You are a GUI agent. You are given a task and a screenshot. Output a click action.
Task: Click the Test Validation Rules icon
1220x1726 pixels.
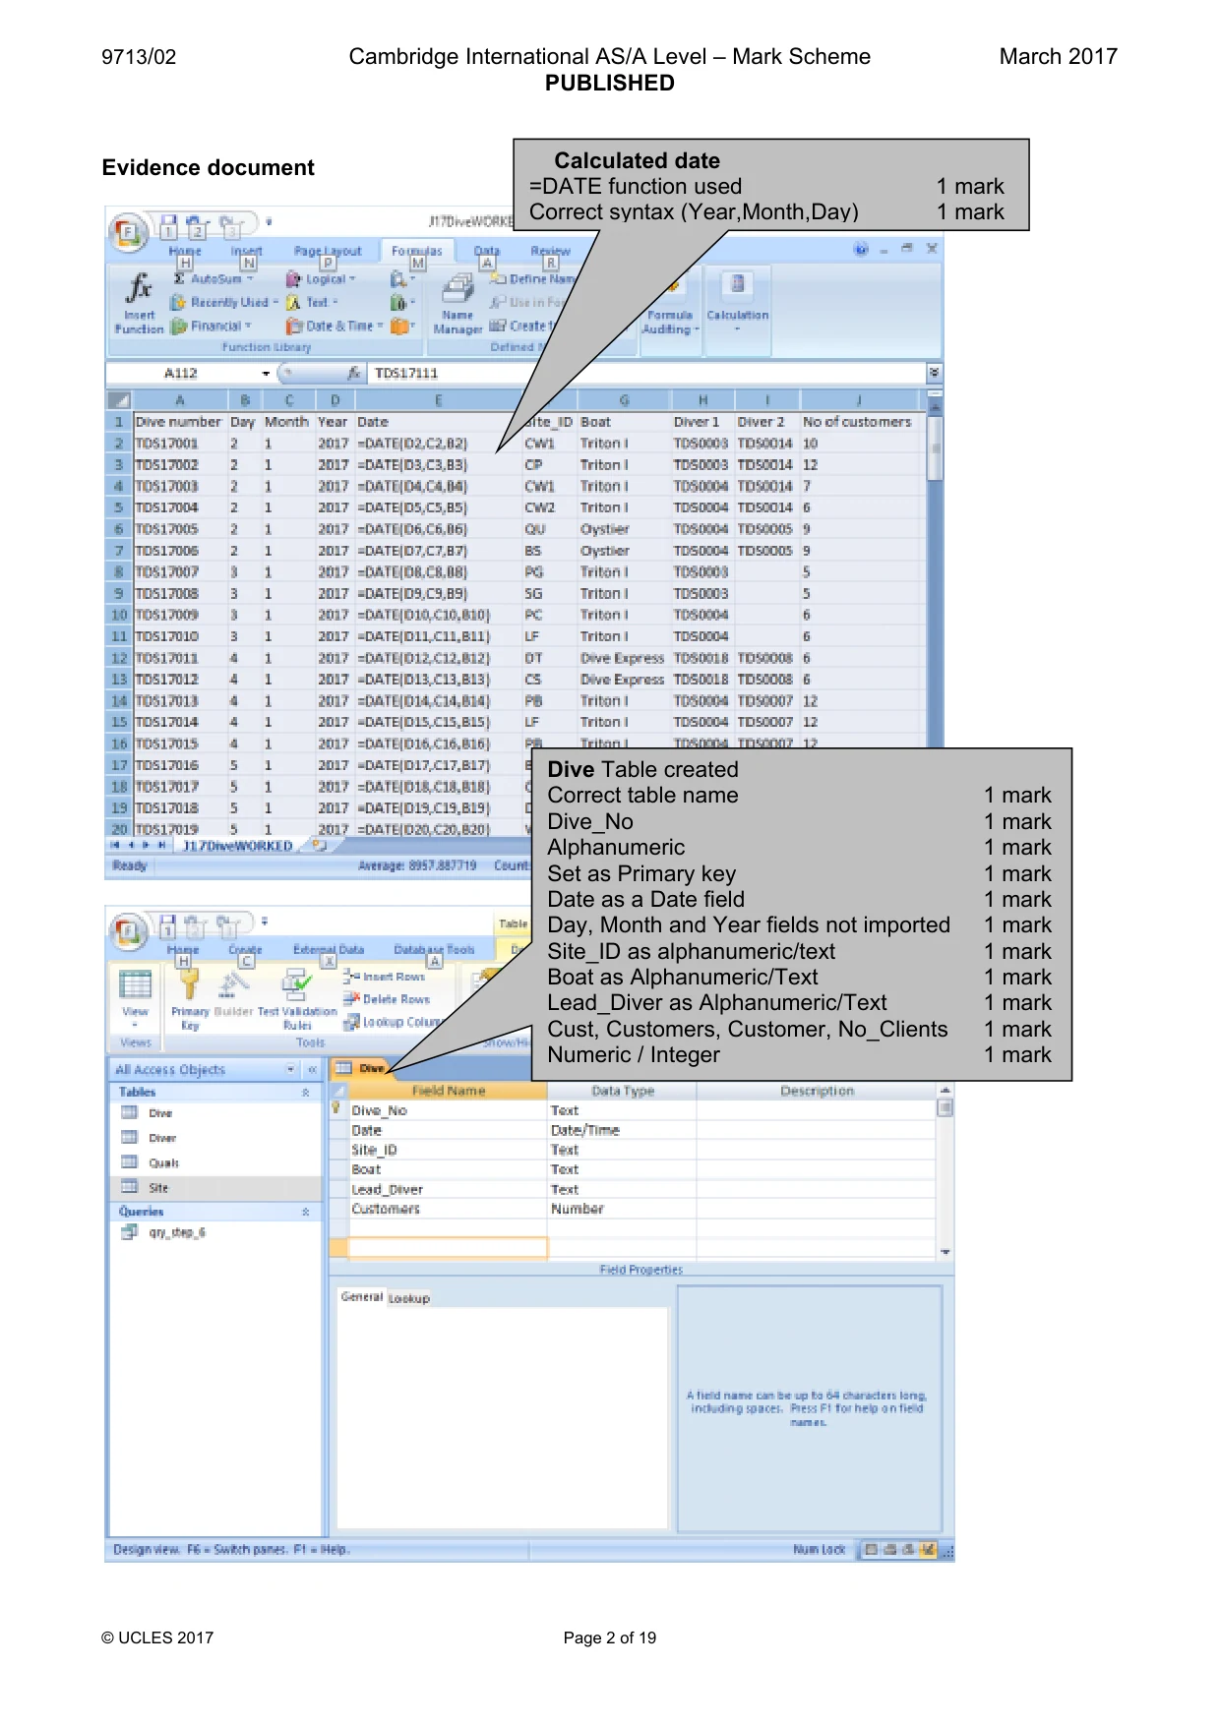coord(296,984)
